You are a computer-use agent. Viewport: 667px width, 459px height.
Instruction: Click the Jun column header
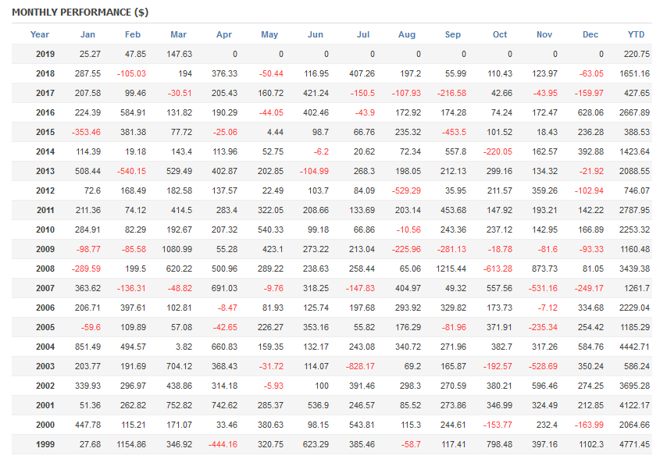click(316, 34)
